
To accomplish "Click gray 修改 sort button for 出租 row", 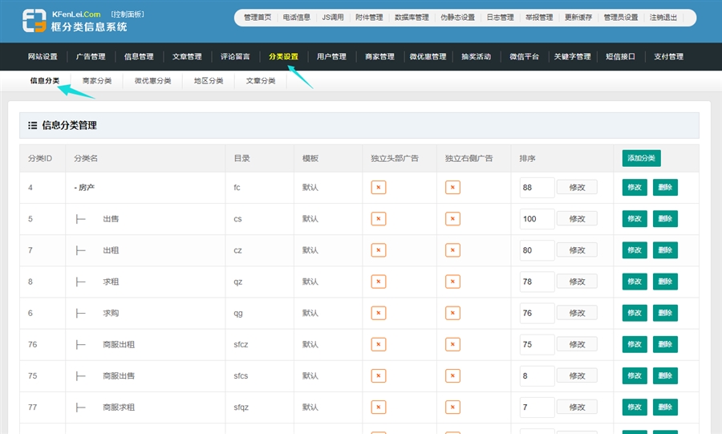I will [x=577, y=250].
